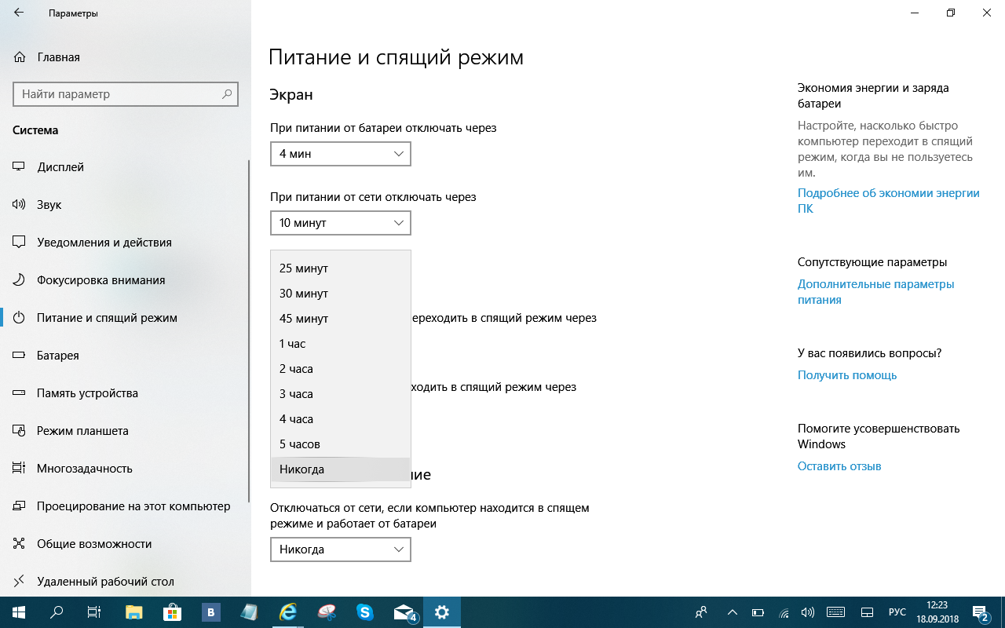Open Дополнительные параметры питания link
This screenshot has height=628, width=1005.
(876, 292)
